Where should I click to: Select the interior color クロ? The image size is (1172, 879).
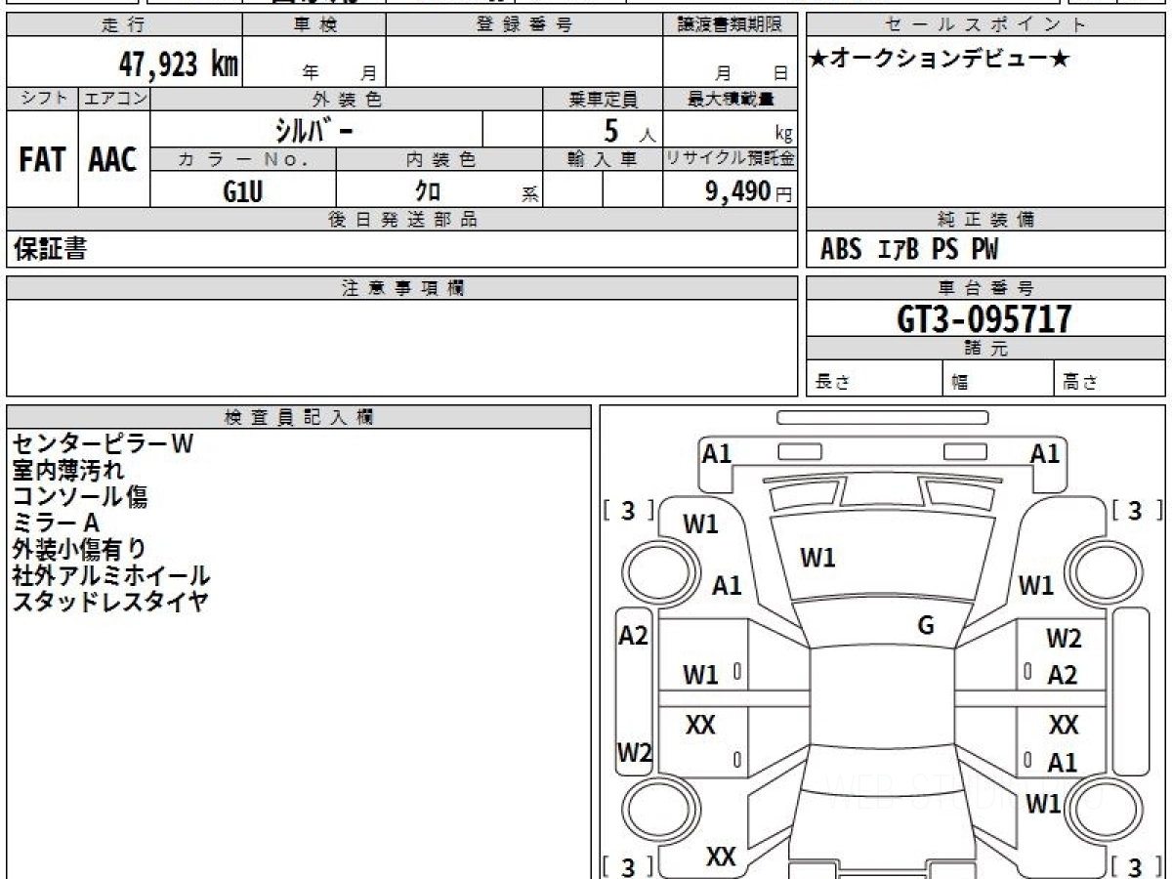(427, 192)
